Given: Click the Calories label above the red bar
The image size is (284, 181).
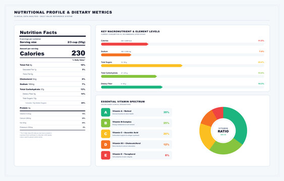Looking at the screenshot, I should click(105, 41).
